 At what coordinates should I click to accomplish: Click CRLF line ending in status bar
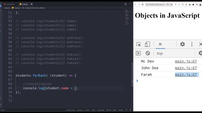(93, 110)
